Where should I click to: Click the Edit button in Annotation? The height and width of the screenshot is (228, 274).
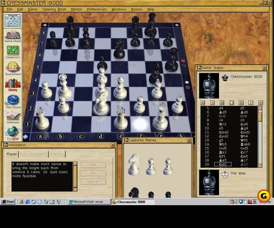[x=93, y=165]
